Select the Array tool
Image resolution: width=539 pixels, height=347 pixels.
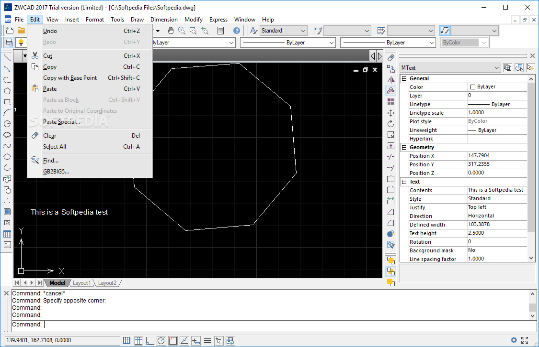[x=390, y=102]
